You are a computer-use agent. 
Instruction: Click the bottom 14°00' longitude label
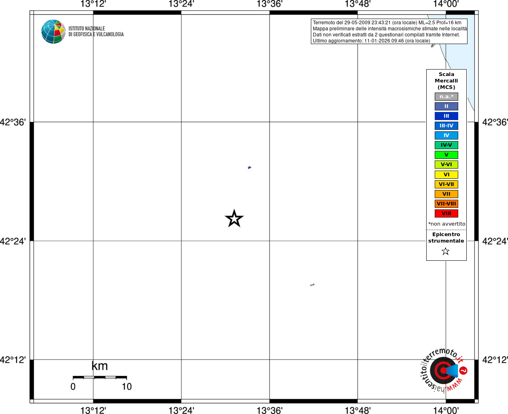(446, 410)
